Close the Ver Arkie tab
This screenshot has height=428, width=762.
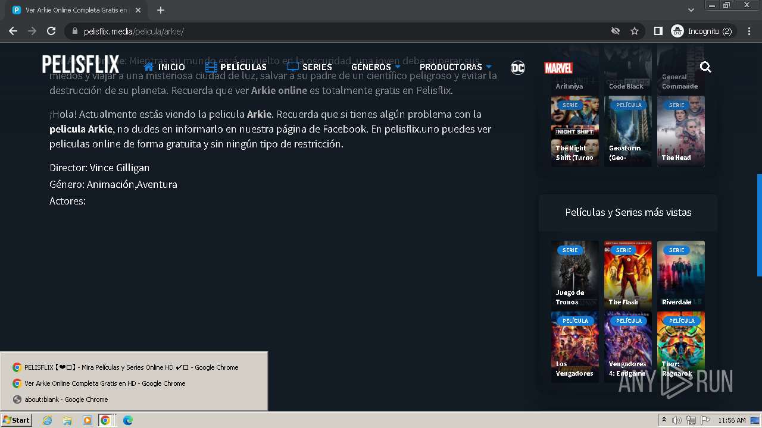pos(138,10)
